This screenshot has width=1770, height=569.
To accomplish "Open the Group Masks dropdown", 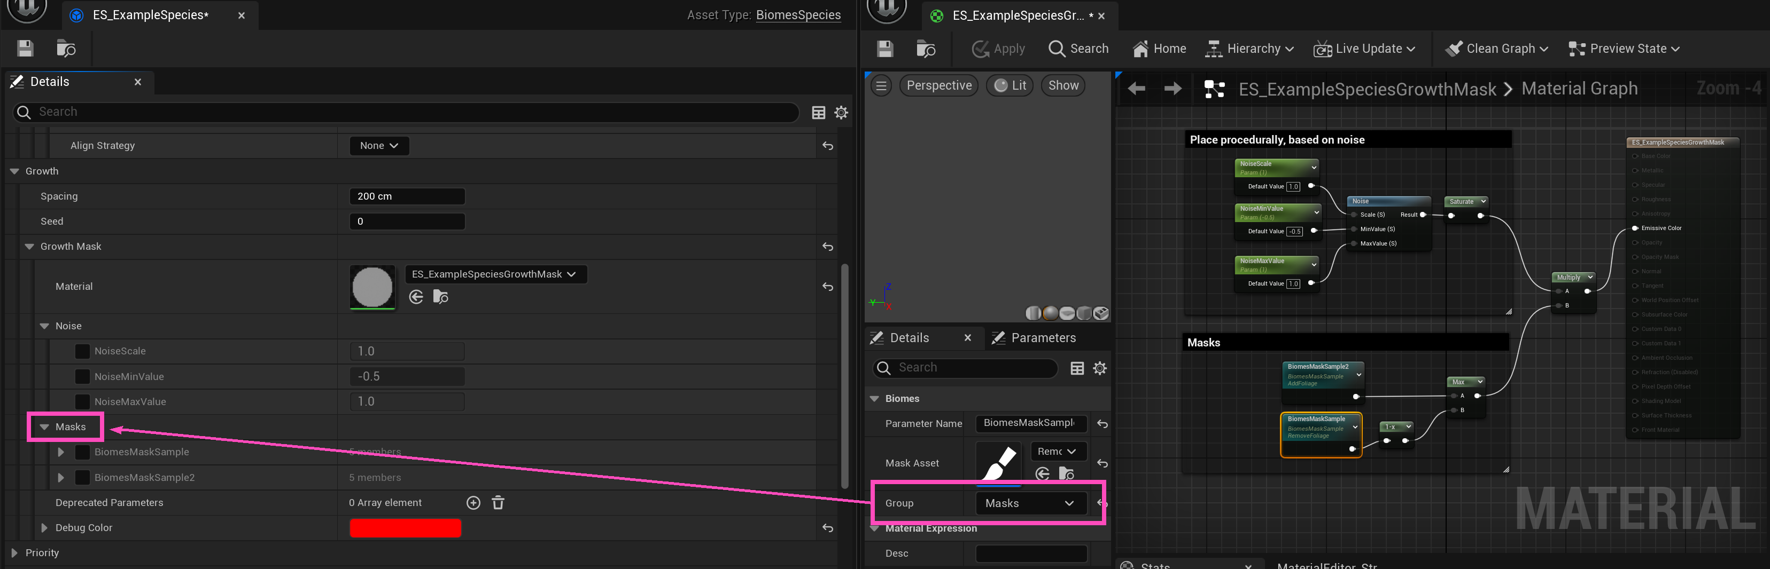I will (x=1030, y=503).
